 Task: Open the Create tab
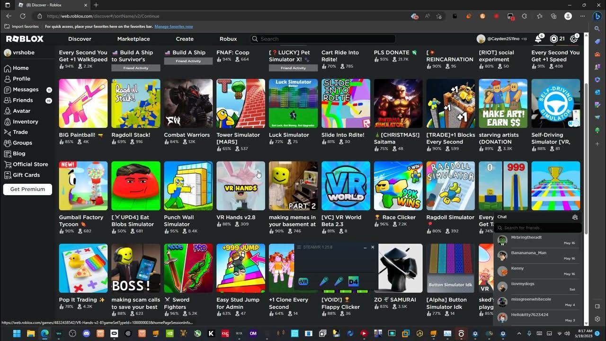point(185,39)
